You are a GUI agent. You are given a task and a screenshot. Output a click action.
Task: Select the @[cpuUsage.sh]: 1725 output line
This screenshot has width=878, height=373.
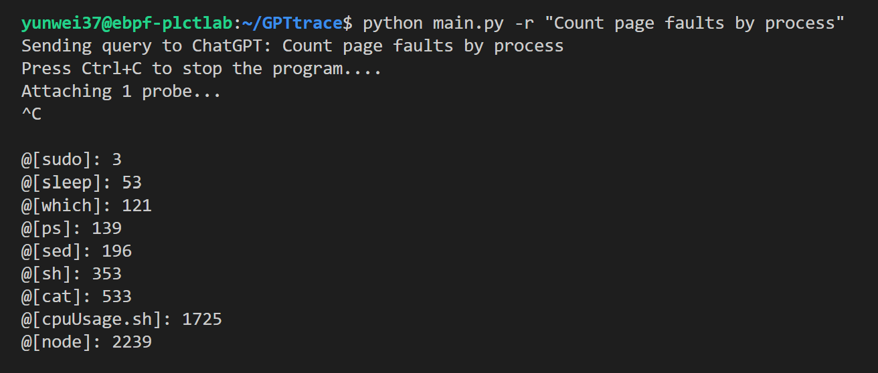pyautogui.click(x=121, y=319)
